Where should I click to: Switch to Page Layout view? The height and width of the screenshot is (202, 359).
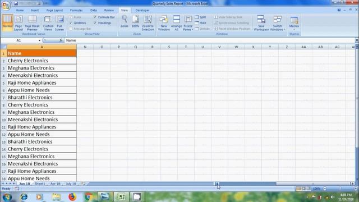click(19, 22)
